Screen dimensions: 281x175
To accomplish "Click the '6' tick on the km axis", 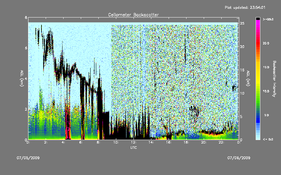I will point(26,48).
